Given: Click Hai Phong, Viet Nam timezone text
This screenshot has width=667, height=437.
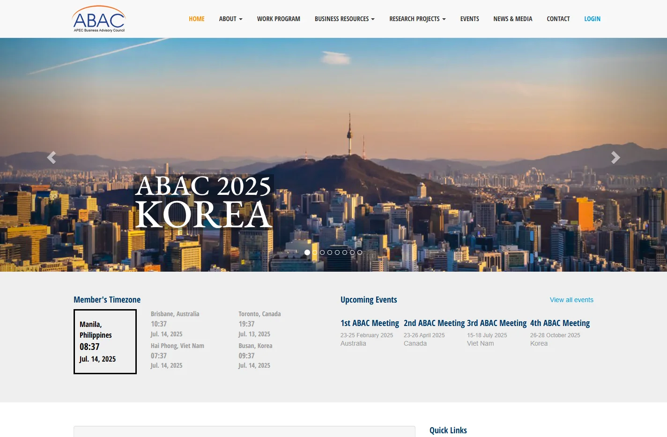Looking at the screenshot, I should 178,346.
